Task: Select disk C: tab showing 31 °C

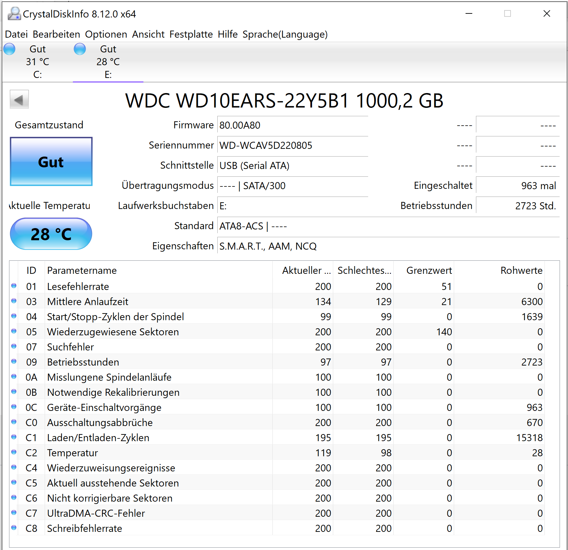Action: click(x=38, y=62)
